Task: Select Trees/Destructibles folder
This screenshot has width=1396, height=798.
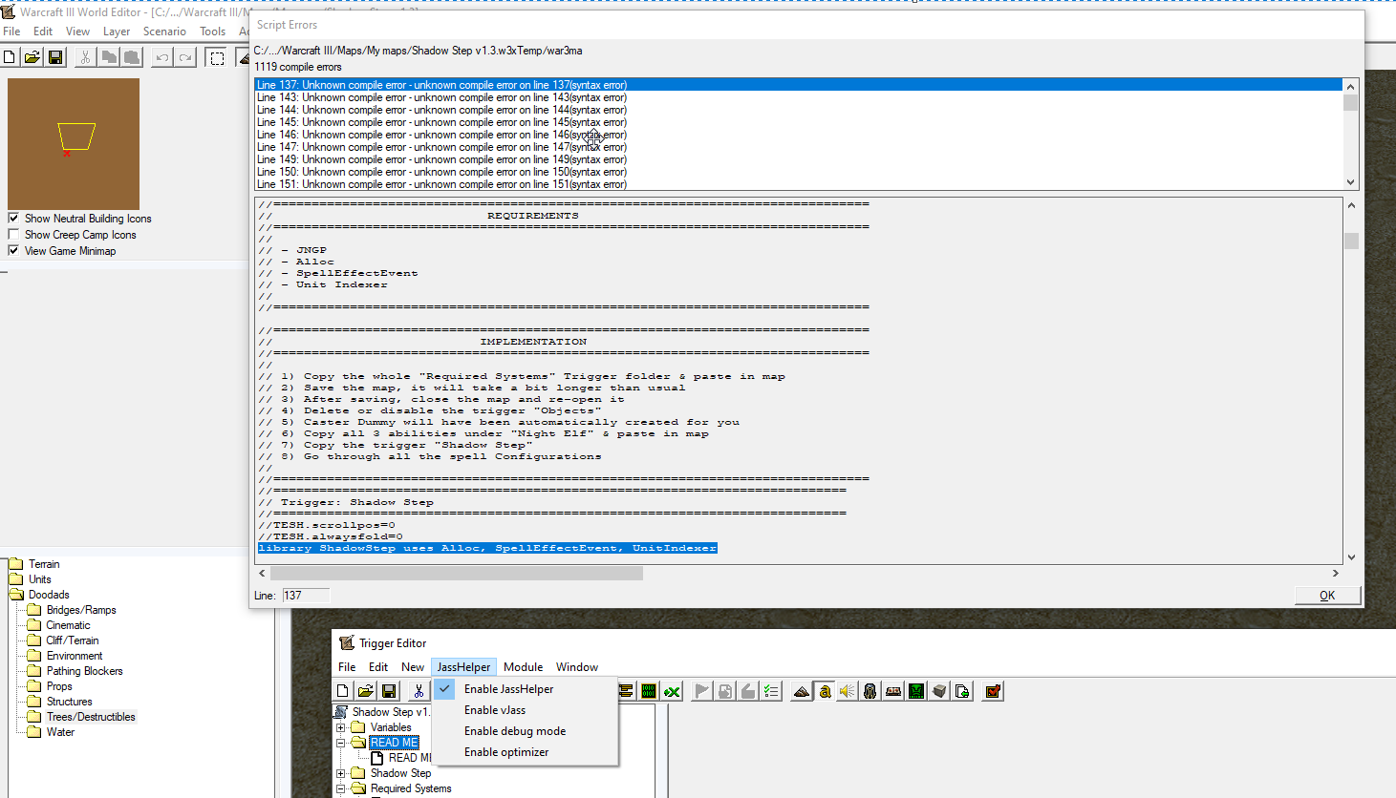Action: click(91, 717)
